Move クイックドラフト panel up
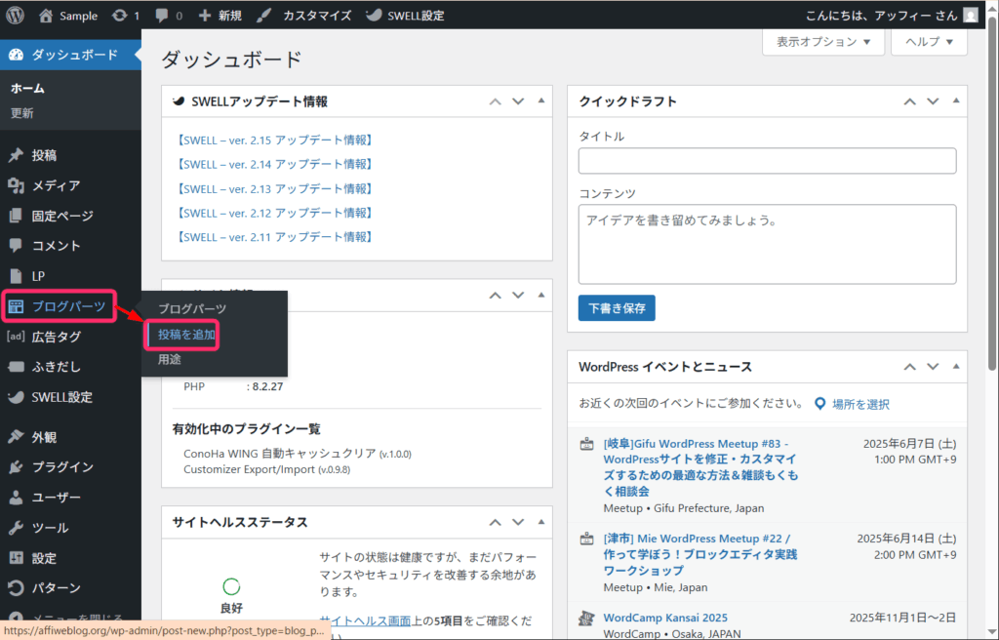 coord(910,101)
